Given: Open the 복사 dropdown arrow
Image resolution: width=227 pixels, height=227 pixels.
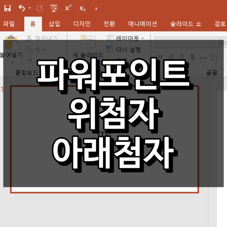Looking at the screenshot, I should [53, 49].
